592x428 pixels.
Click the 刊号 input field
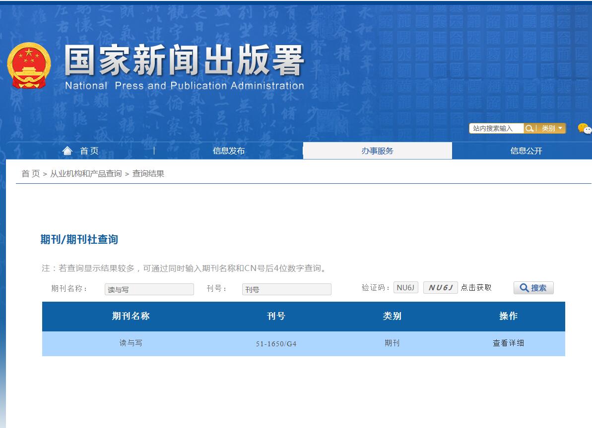coord(287,289)
